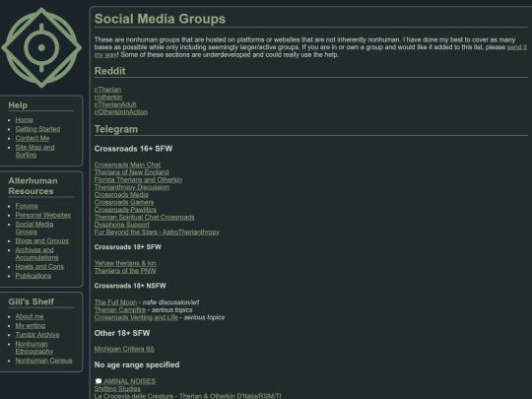Click the 'Crossroads 18+ NSFW' subheading

[130, 286]
